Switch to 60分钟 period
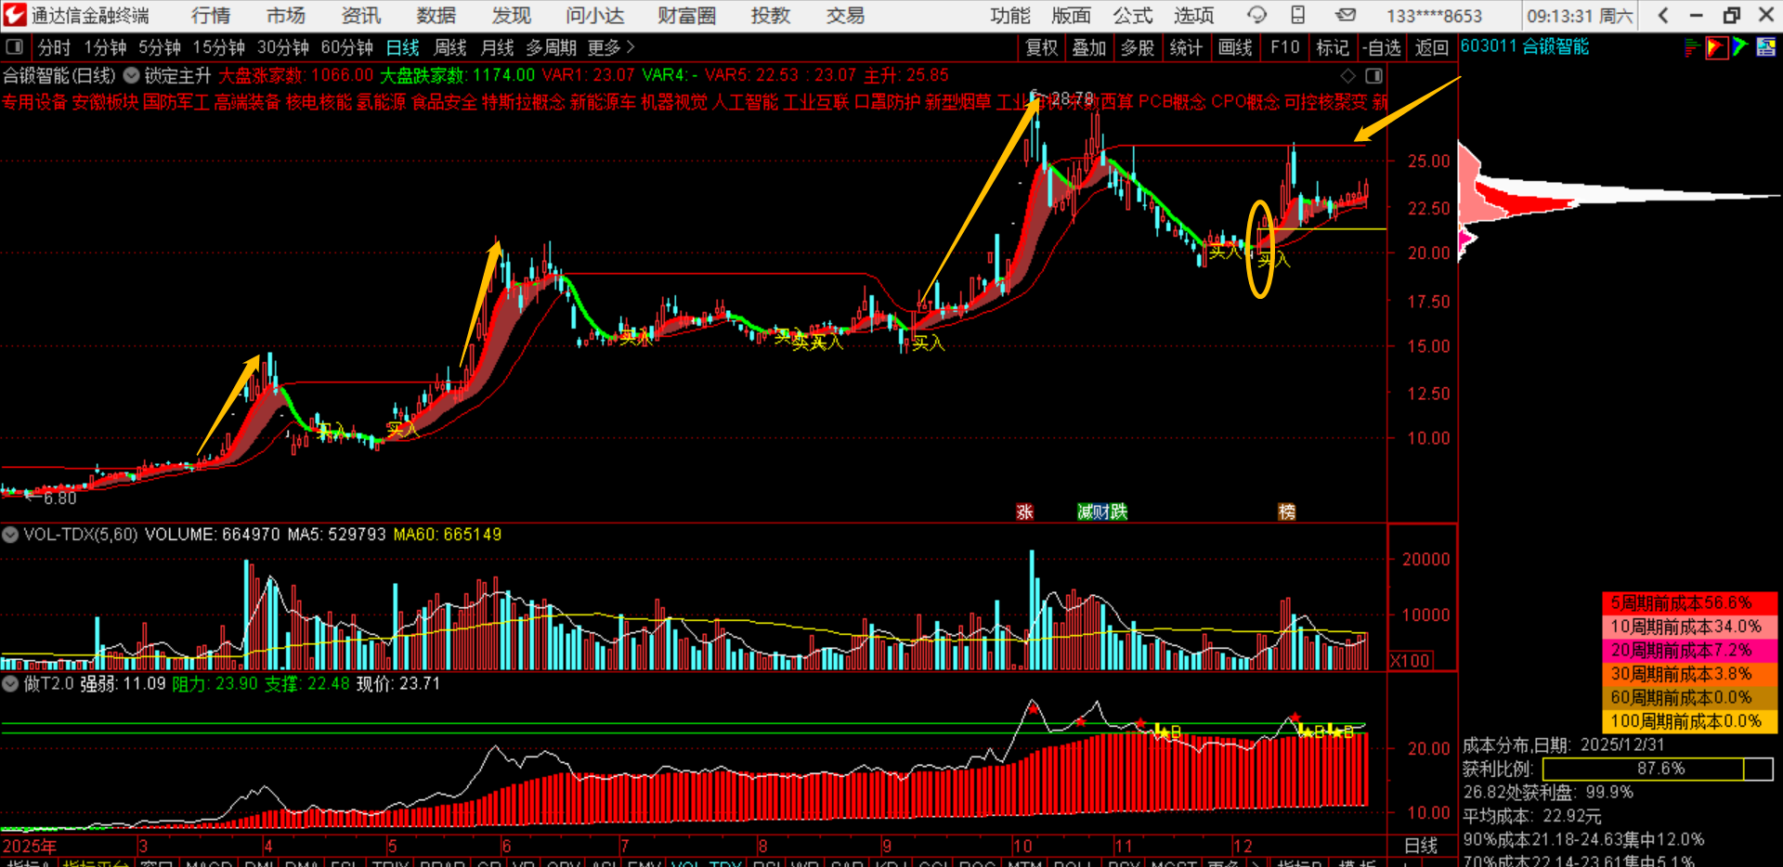Screen dimensions: 1783x867 pyautogui.click(x=346, y=47)
